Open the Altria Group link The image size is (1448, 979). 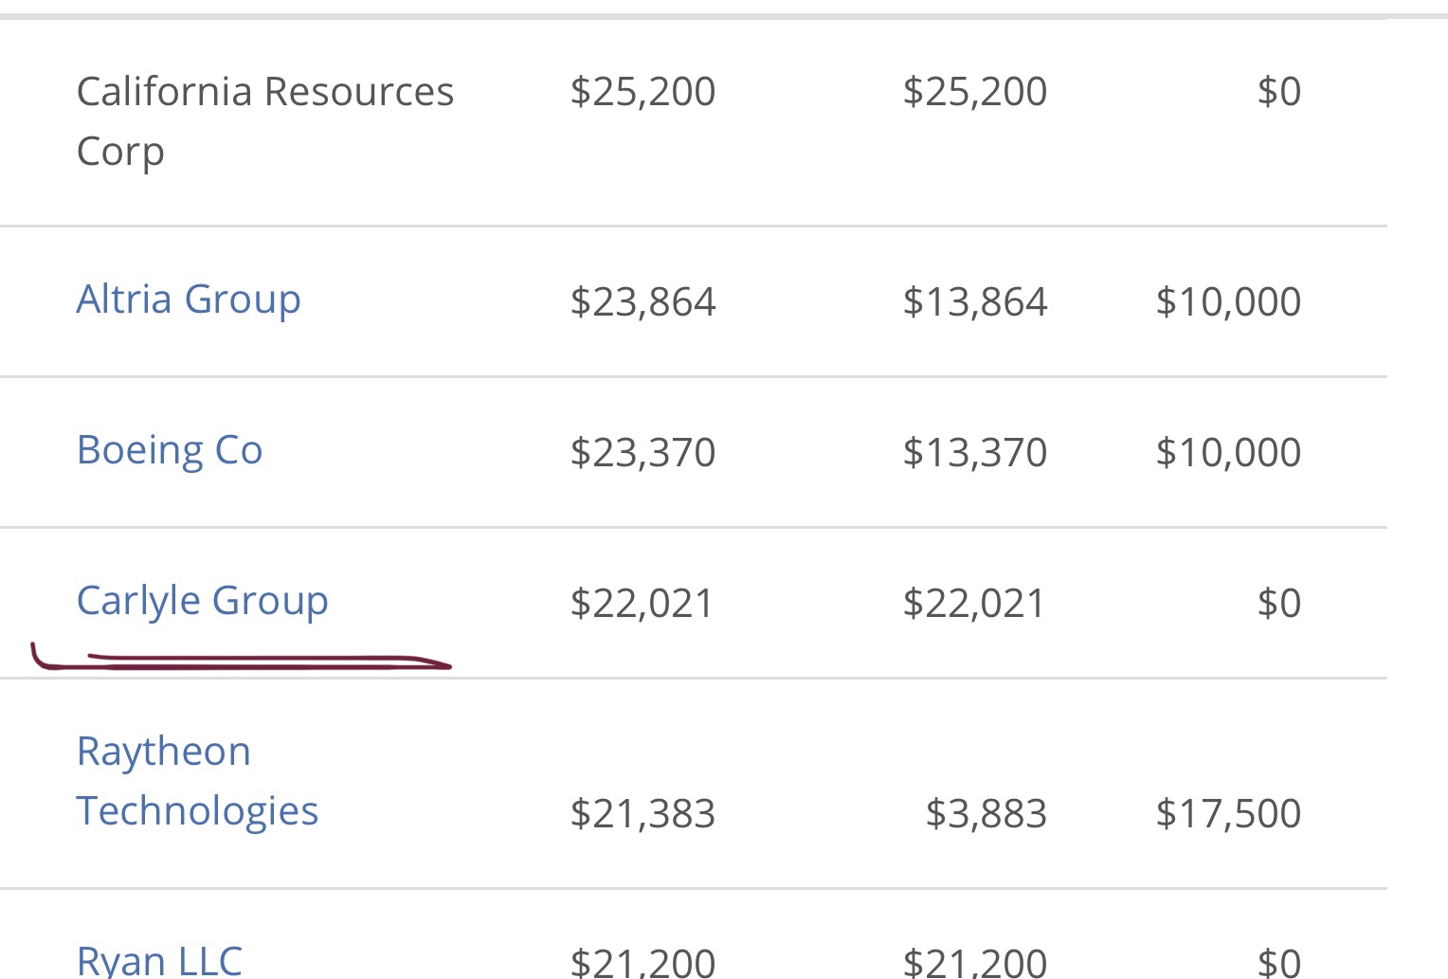point(189,299)
